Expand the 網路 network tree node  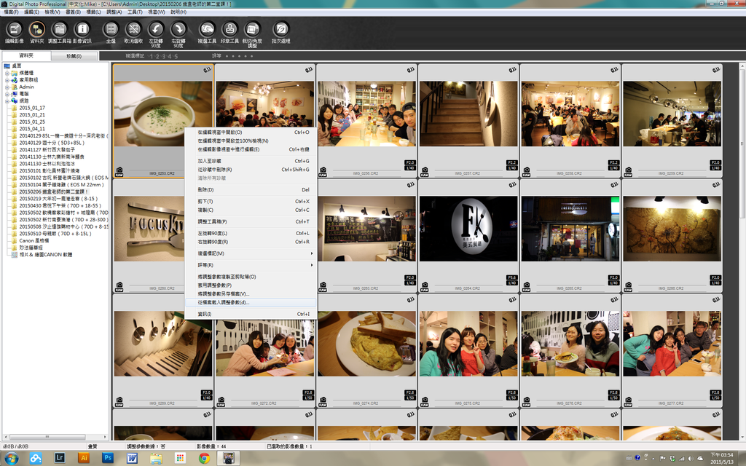pyautogui.click(x=7, y=100)
